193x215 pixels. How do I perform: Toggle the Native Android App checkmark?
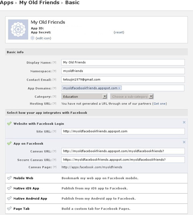point(9,198)
